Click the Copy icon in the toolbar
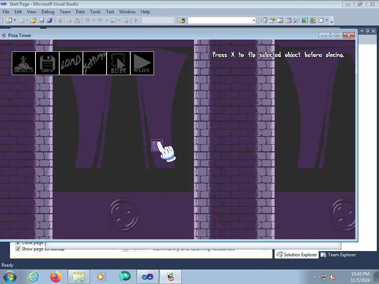Viewport: 379px width, 284px height. tap(68, 21)
